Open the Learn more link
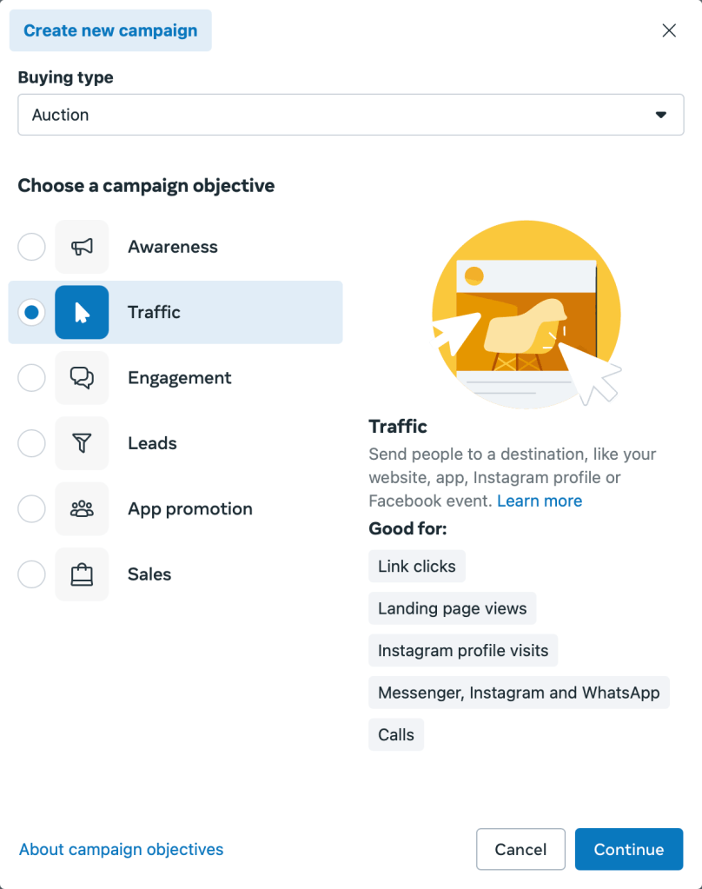Image resolution: width=702 pixels, height=889 pixels. [x=540, y=501]
